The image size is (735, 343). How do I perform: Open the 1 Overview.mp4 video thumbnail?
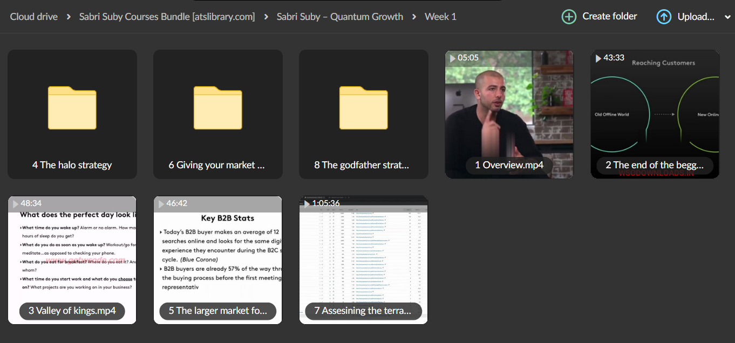[x=509, y=114]
